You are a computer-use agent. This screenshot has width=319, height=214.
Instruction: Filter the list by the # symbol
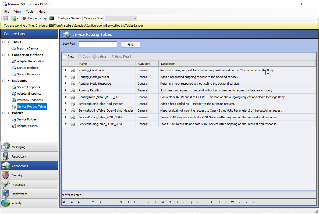point(72,202)
